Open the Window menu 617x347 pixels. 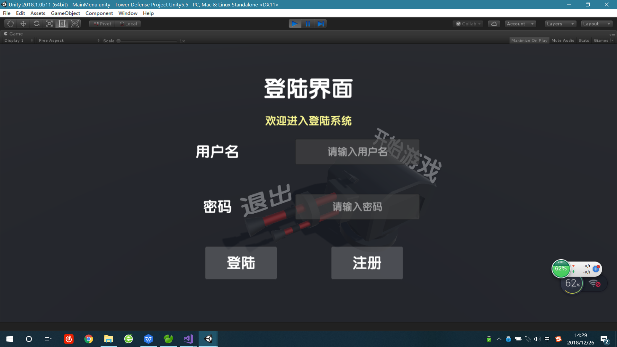pos(128,13)
